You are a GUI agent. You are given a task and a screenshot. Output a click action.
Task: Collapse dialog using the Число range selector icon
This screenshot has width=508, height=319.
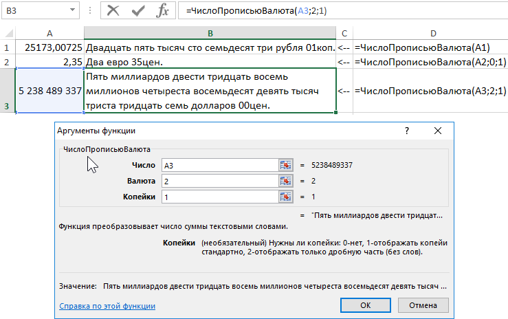(286, 165)
